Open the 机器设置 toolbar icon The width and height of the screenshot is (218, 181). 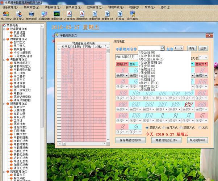tap(44, 16)
